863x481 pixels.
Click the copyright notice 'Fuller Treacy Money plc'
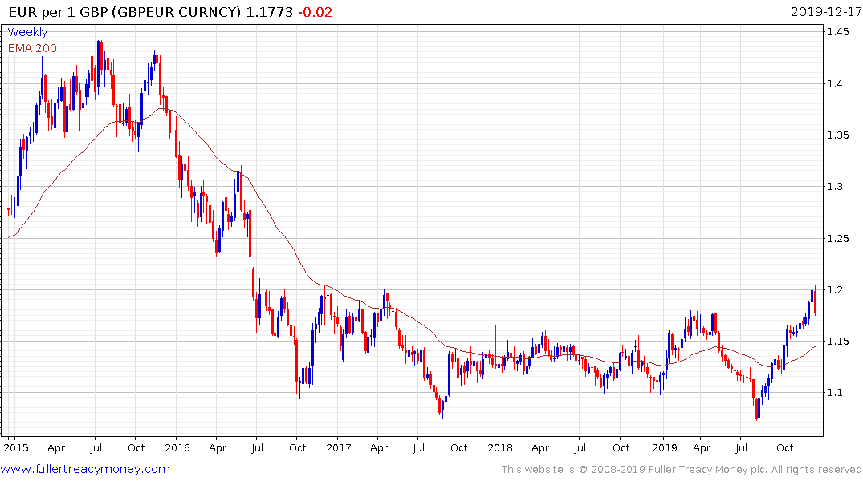[x=708, y=470]
